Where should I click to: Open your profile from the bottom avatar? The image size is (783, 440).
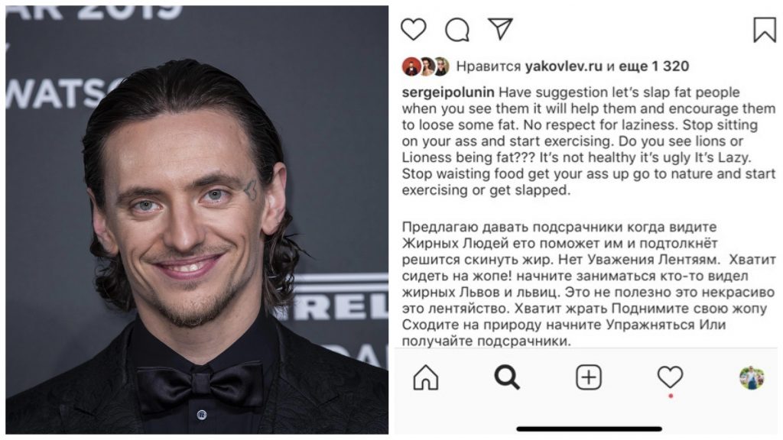pos(752,377)
